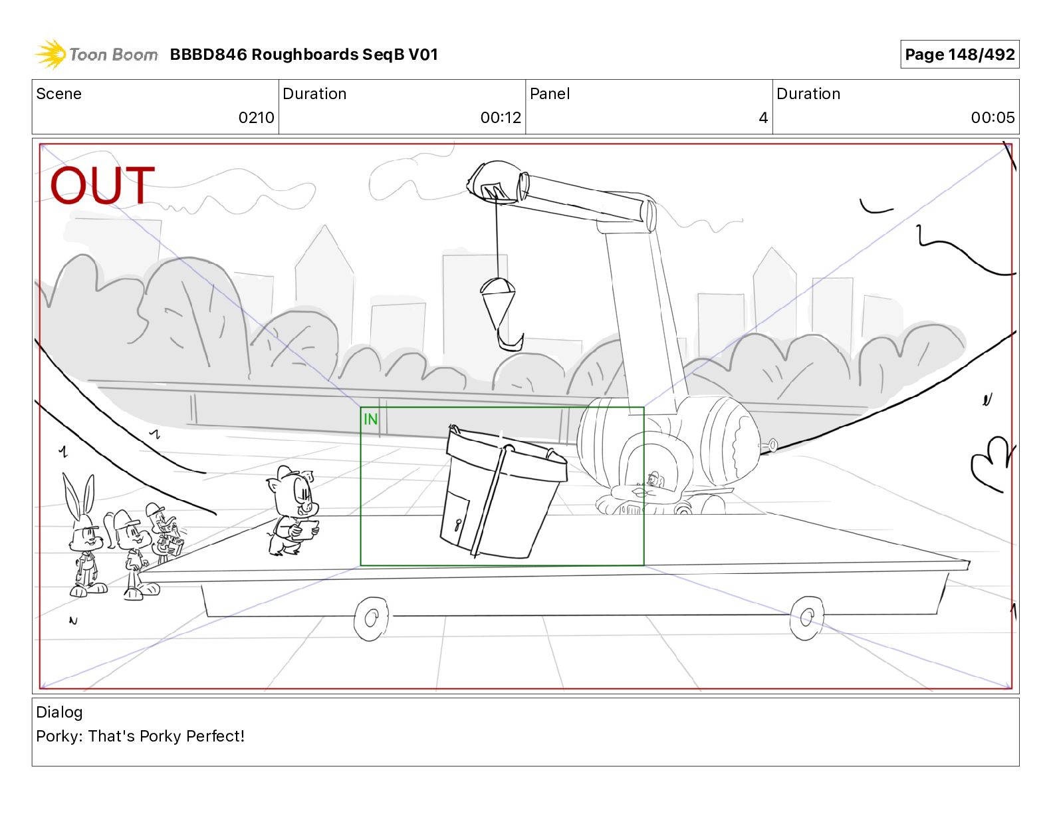Image resolution: width=1053 pixels, height=814 pixels.
Task: Click the 'Dialog' label
Action: point(59,712)
